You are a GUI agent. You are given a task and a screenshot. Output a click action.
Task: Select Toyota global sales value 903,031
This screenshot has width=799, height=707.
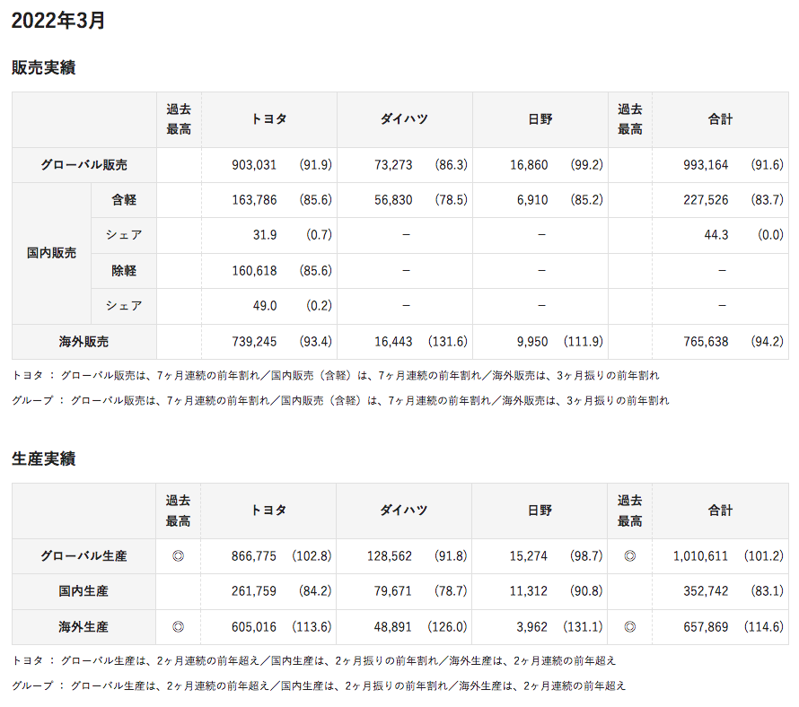pyautogui.click(x=254, y=165)
